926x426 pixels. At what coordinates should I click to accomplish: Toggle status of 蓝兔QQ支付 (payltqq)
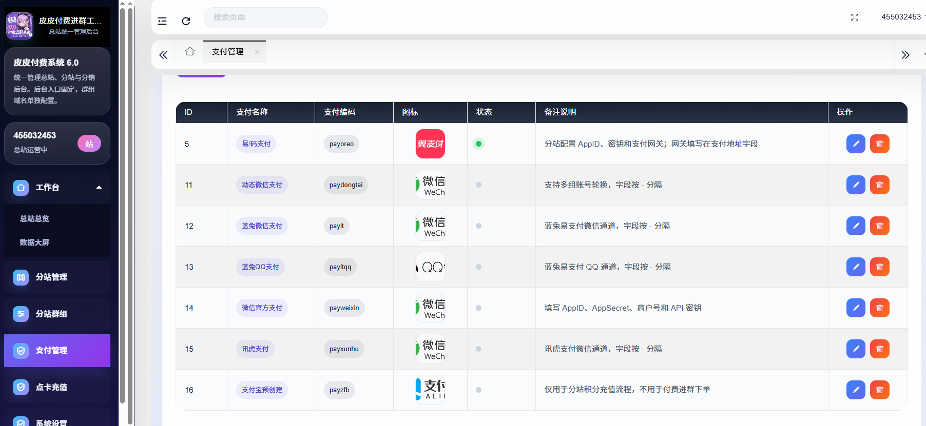coord(479,267)
